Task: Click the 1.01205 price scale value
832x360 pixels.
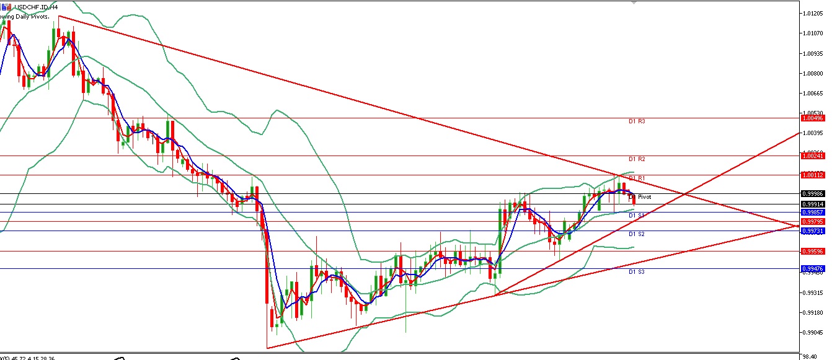Action: [812, 13]
